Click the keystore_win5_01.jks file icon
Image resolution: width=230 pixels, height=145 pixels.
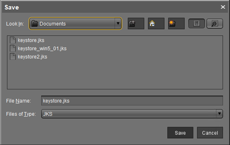(x=13, y=48)
